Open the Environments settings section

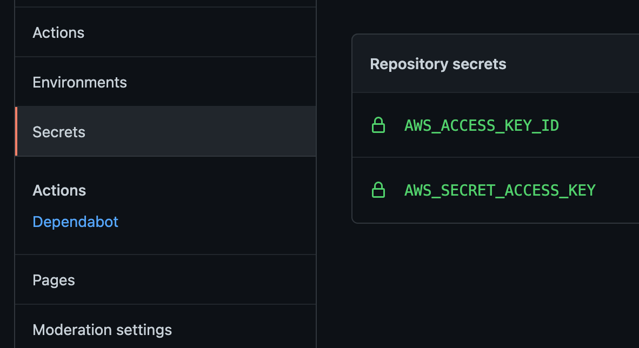165,82
